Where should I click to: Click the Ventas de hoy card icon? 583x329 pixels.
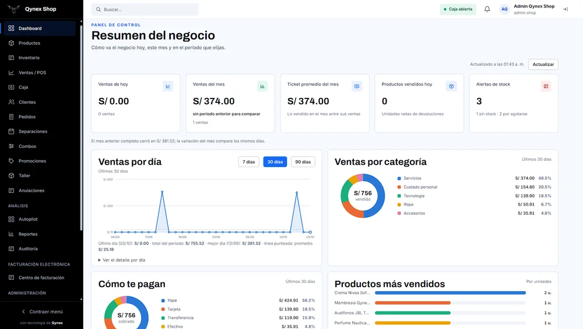point(168,86)
